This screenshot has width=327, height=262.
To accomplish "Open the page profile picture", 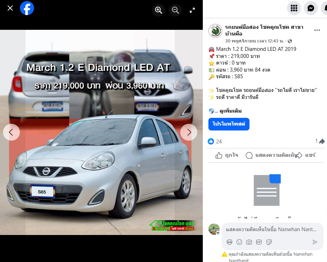I will [x=215, y=31].
